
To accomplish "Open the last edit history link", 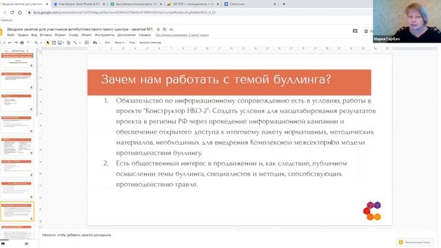I will coord(182,35).
